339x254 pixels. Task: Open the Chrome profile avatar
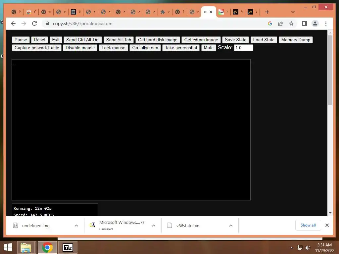[x=315, y=23]
